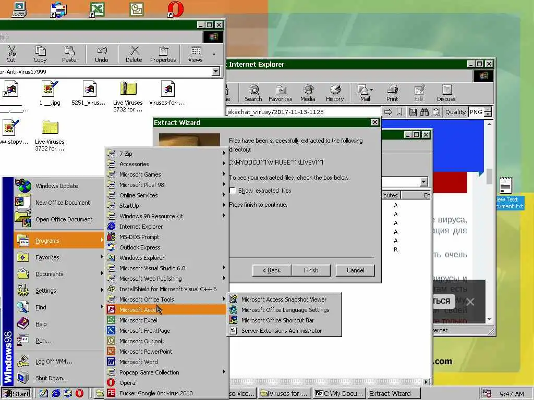Select the 1 __.jpg image file
Viewport: 534px width, 400px height.
click(x=50, y=89)
